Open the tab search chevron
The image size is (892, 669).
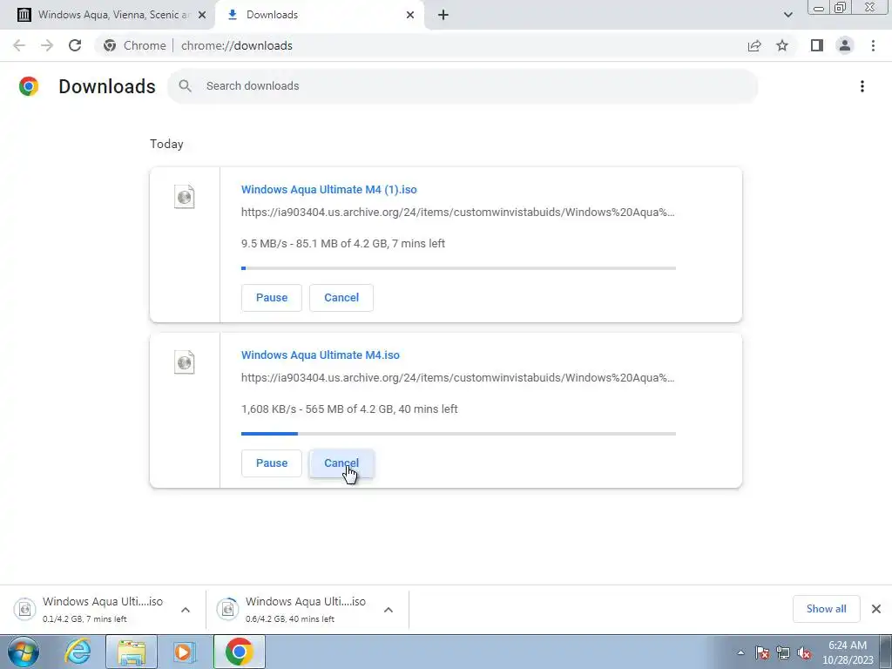[787, 15]
